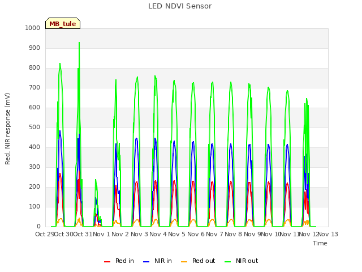Viewport: 362px width, 272px height.
Task: Click the 'NIR in' legend label
Action: (163, 261)
